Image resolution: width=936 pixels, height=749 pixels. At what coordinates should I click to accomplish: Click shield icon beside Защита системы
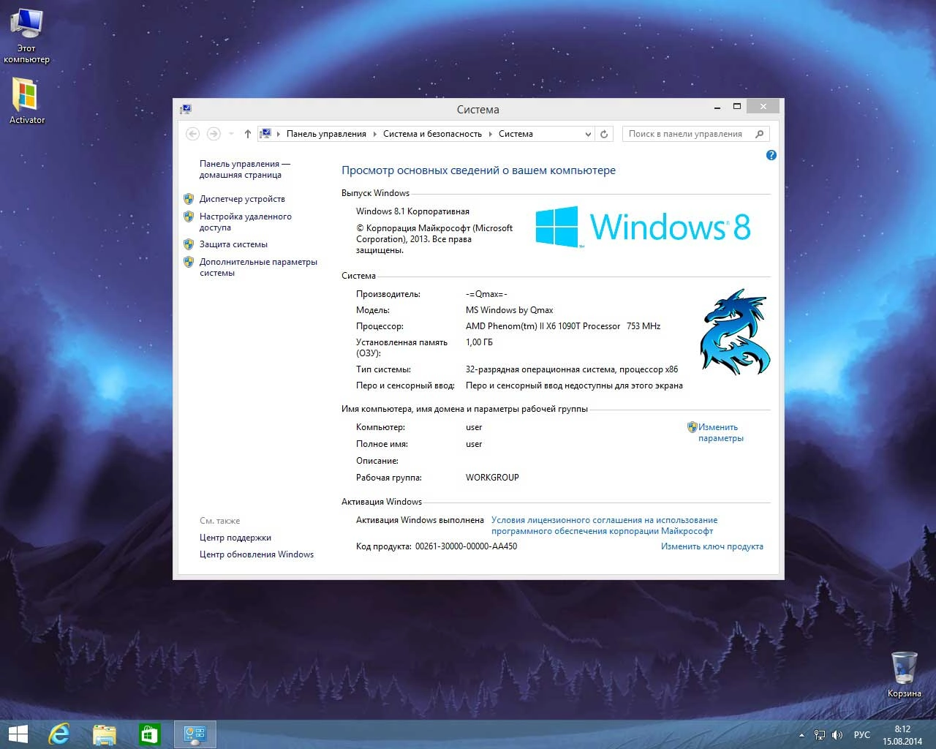click(x=189, y=244)
